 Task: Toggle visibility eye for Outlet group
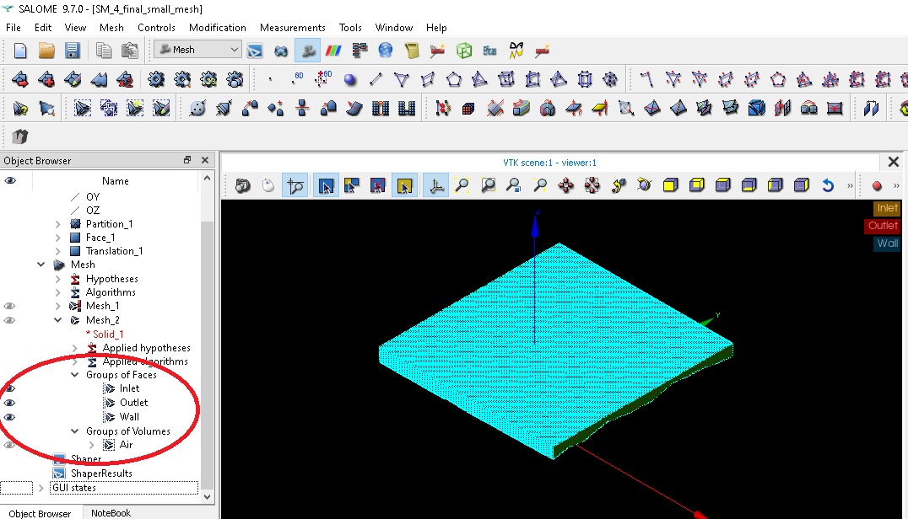pos(10,403)
